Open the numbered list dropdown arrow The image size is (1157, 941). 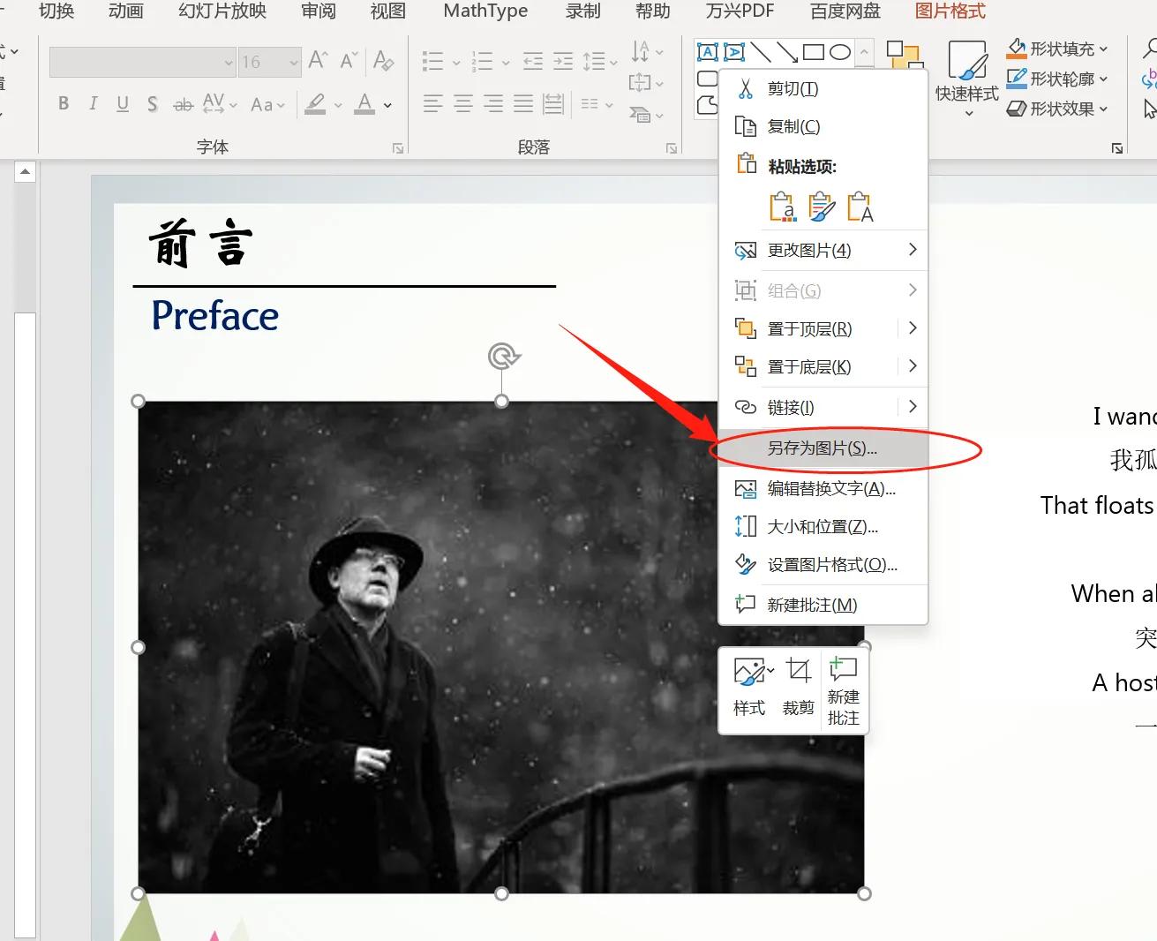click(506, 63)
